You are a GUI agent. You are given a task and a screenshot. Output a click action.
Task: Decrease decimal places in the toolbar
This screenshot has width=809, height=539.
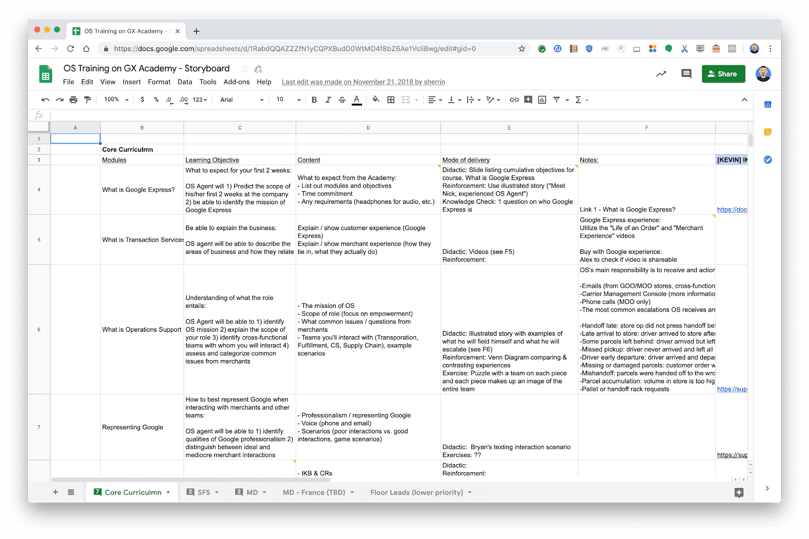tap(169, 100)
